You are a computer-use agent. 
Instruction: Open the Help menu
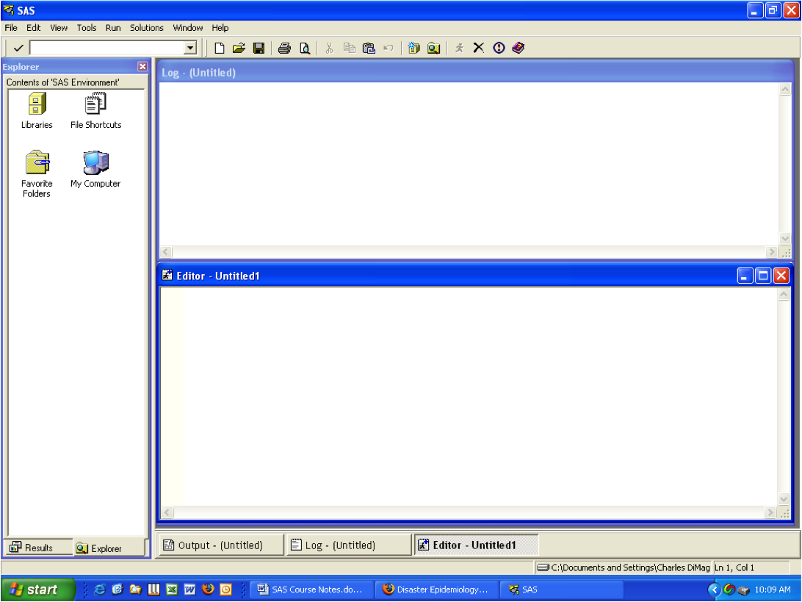pyautogui.click(x=220, y=28)
